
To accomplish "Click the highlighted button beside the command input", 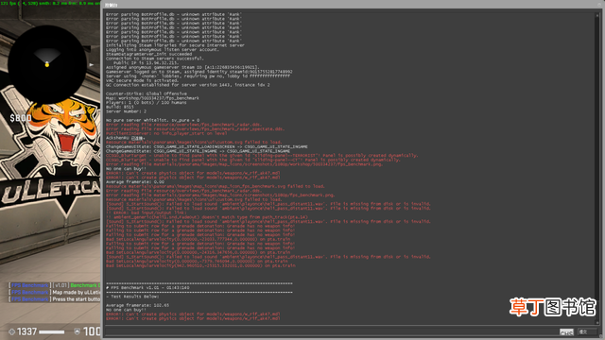I will [566, 331].
